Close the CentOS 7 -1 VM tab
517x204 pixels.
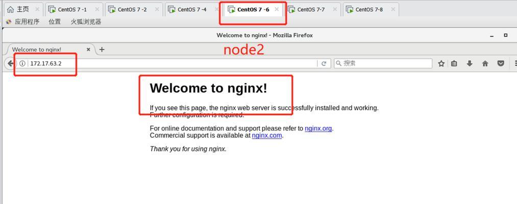97,9
